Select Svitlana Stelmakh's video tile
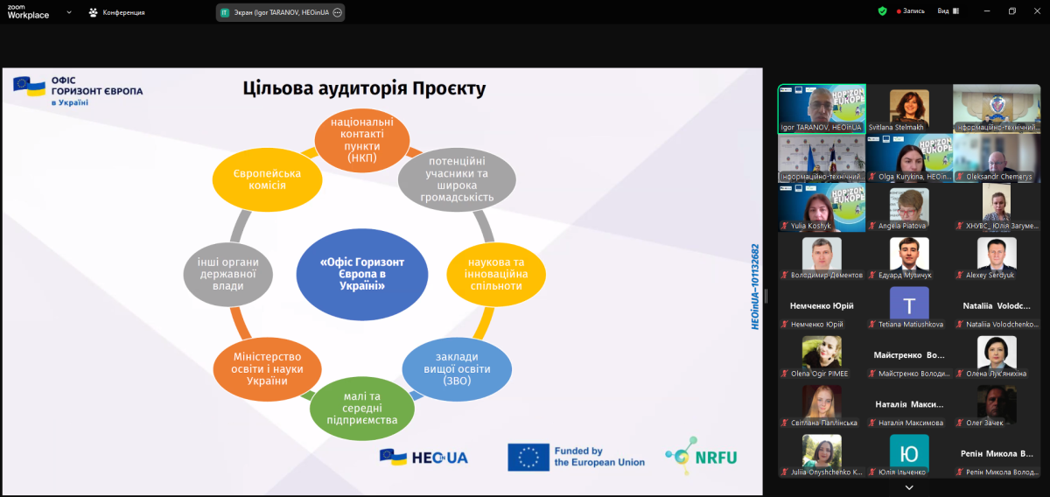Screen dimensions: 1050x497 point(909,108)
